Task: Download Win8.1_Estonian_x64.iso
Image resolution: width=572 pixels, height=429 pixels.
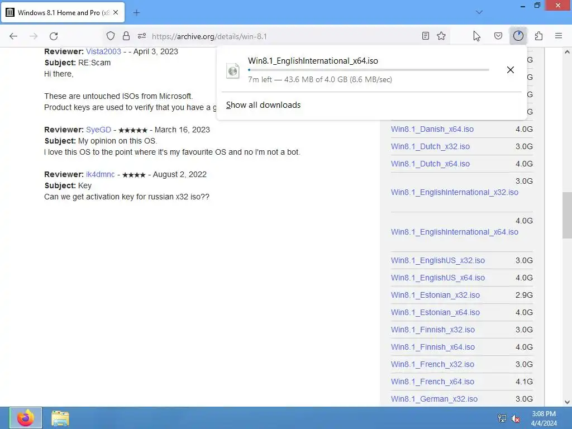Action: point(435,312)
